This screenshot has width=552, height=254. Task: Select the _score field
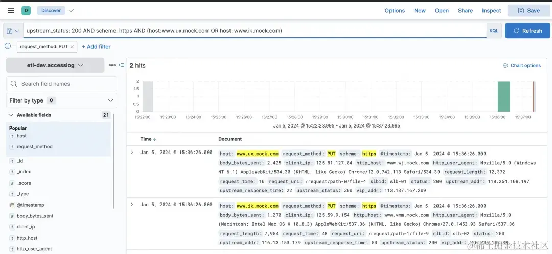click(x=24, y=183)
